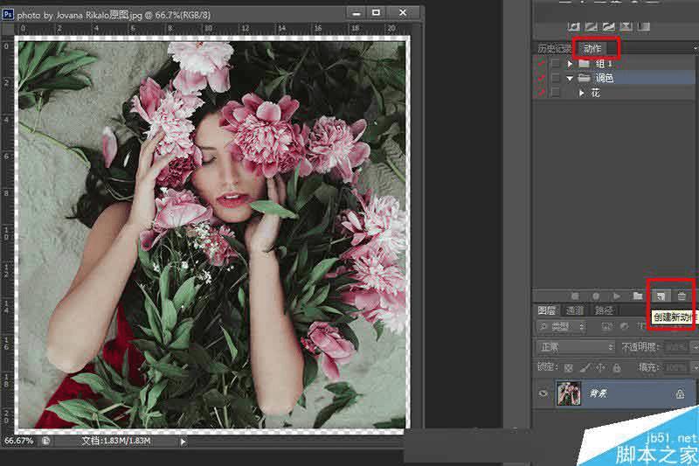Expand the 花 action steps
The image size is (699, 466).
[x=582, y=92]
